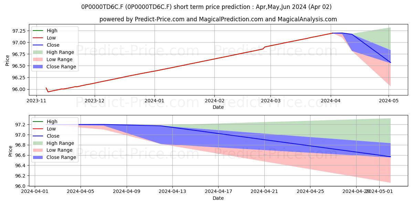Click the blue Close legend line in top chart

39,45
